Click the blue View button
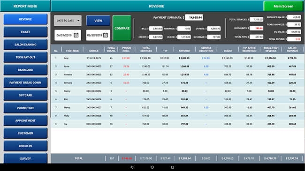Viewport: 305px width, 171px height. [x=98, y=21]
